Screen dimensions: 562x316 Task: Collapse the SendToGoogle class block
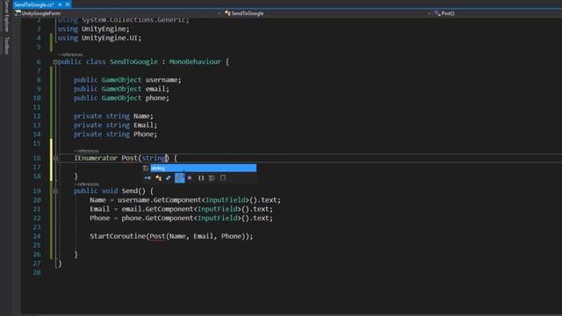(55, 61)
